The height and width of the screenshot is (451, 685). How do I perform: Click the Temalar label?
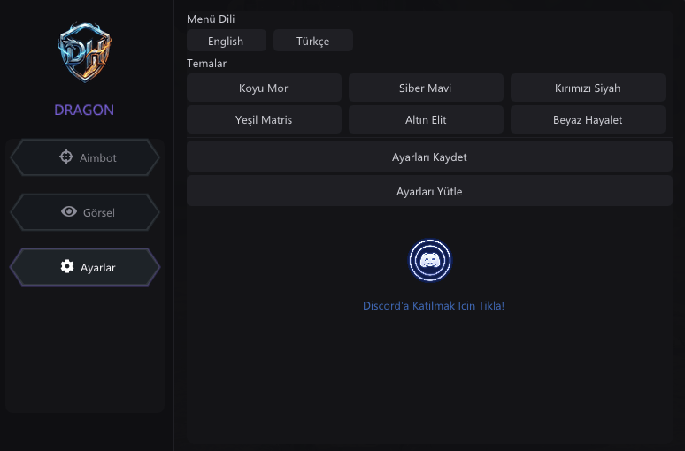click(x=206, y=64)
